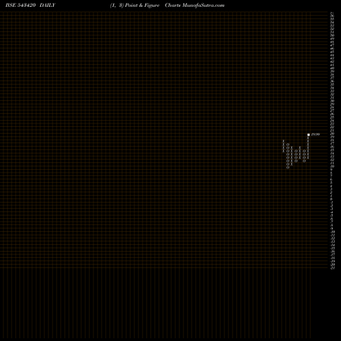Click the white square latest-price marker
The image size is (341, 341).
point(308,134)
